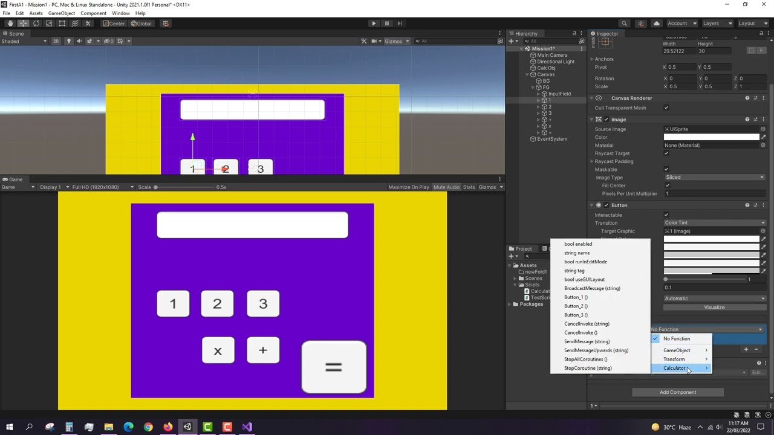Toggle Button Interactable checkbox
The image size is (774, 435).
[666, 215]
